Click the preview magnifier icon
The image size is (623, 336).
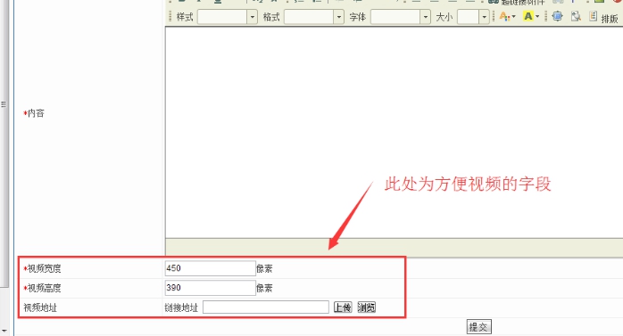click(576, 17)
